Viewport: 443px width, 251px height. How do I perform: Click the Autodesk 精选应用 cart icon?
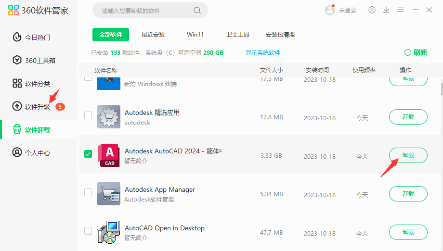109,117
